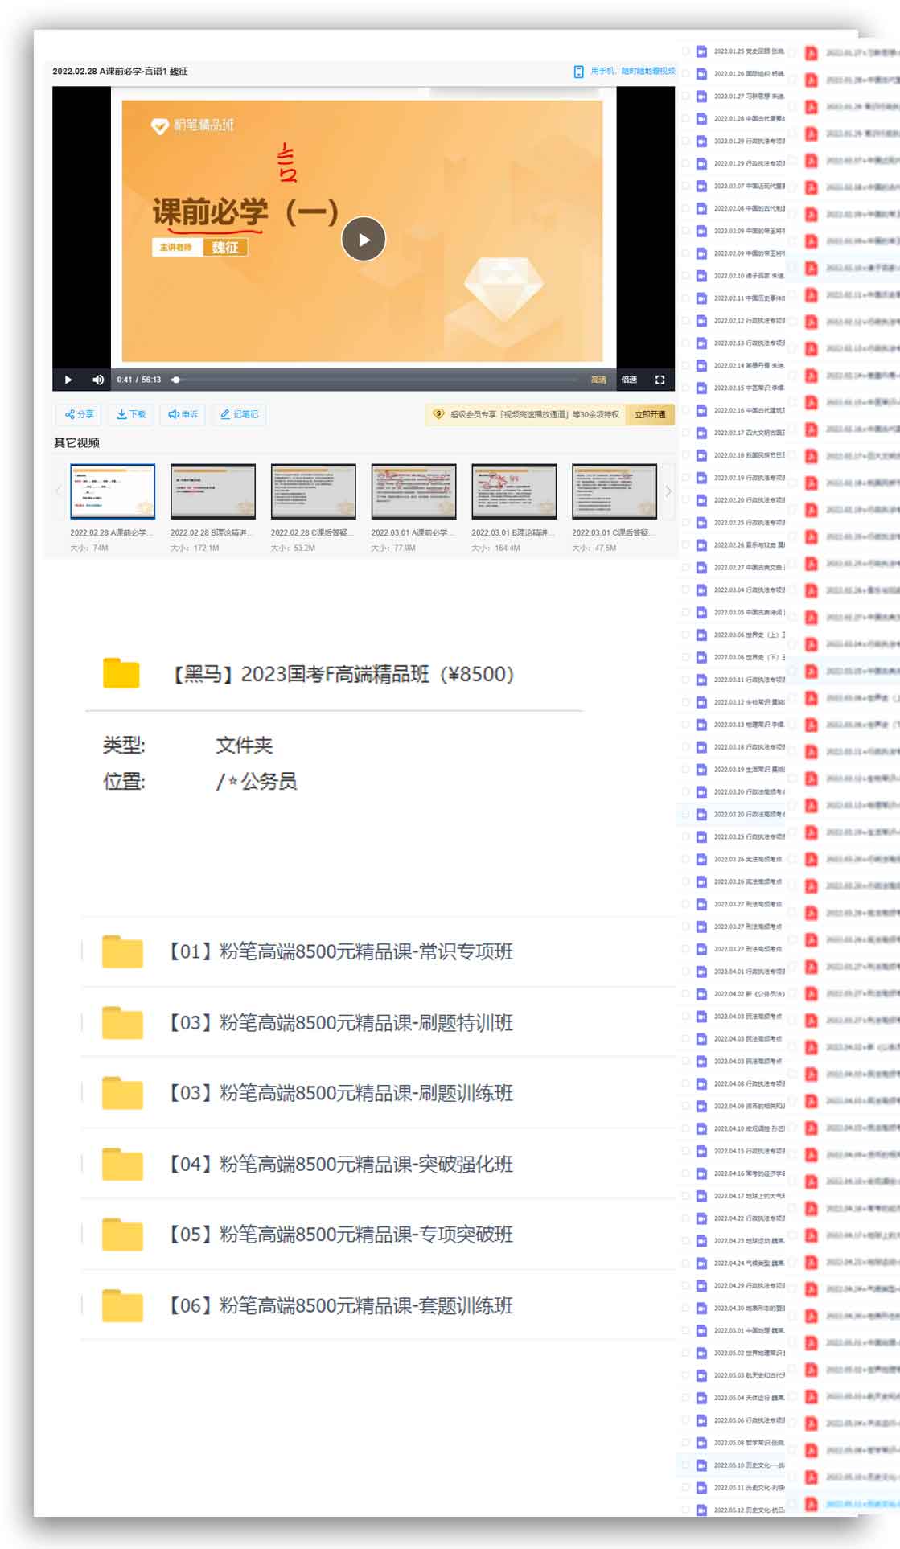Tick the checkbox for file 2022.02.10

(685, 276)
